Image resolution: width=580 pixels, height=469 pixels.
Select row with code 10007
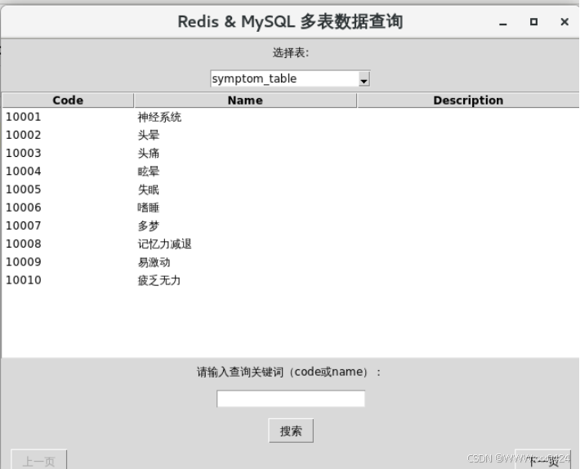coord(290,226)
